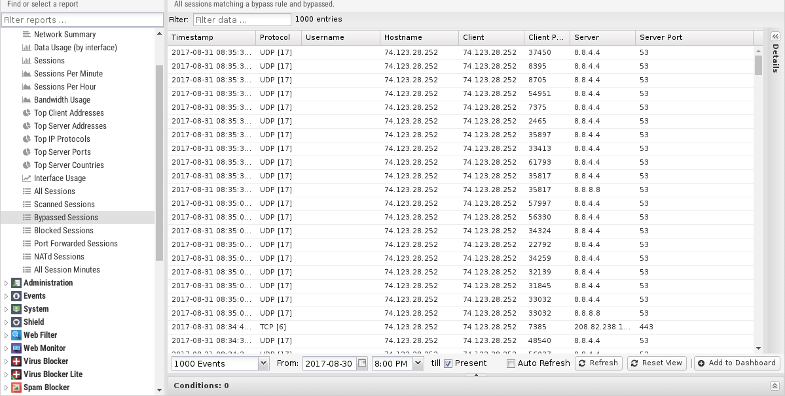
Task: Sort by the Server Port column header
Action: 661,37
